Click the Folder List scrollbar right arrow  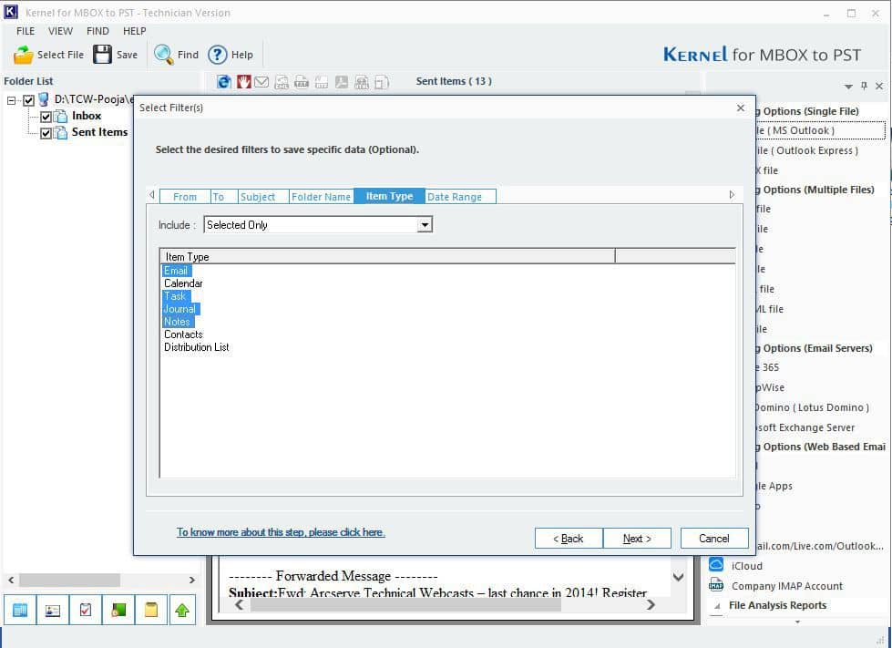click(x=191, y=580)
